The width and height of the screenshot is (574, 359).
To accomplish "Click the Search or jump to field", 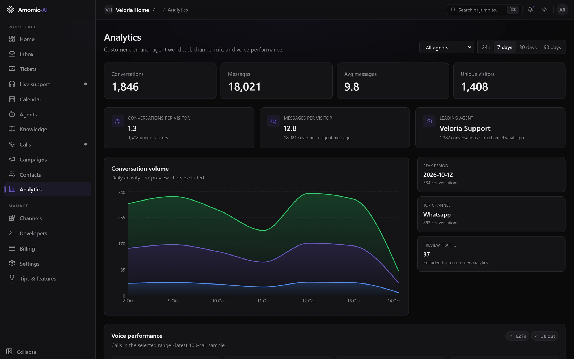I will tap(484, 10).
